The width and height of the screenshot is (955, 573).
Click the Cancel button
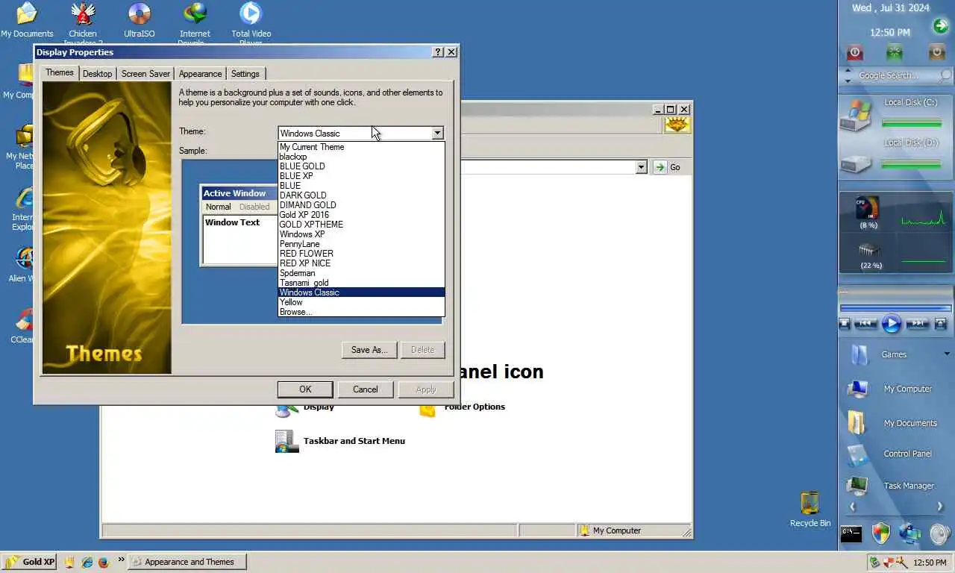[x=365, y=389]
